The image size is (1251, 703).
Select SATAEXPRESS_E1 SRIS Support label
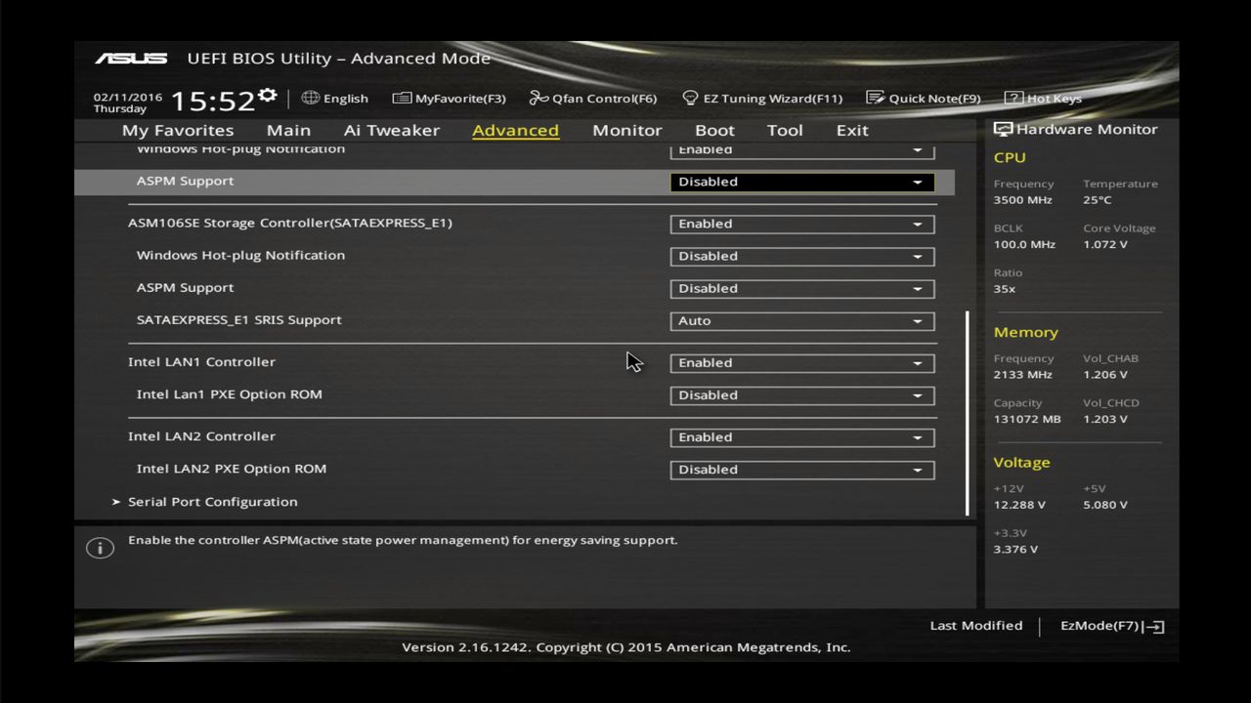[239, 320]
